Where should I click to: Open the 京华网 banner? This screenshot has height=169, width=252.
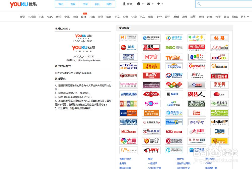(219, 85)
